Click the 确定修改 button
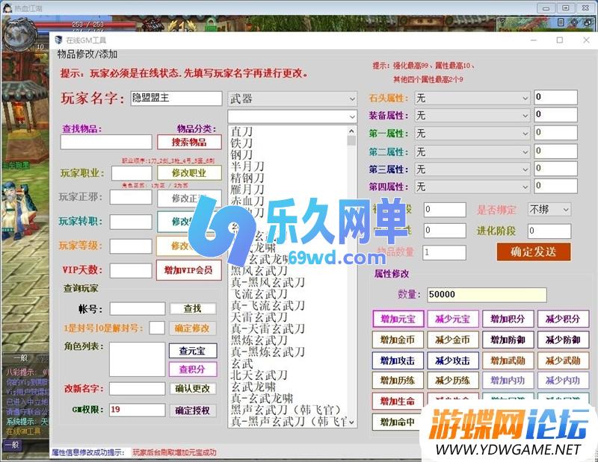Screen dimensions: 598x462 (x=193, y=328)
